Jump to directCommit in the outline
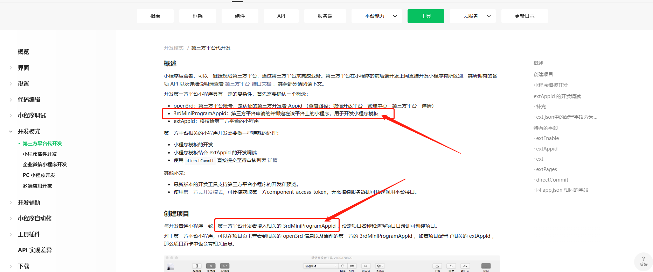Screen dimensions: 653x272 [552, 180]
